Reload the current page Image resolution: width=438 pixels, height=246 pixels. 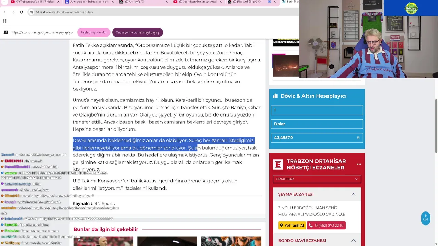[21, 12]
